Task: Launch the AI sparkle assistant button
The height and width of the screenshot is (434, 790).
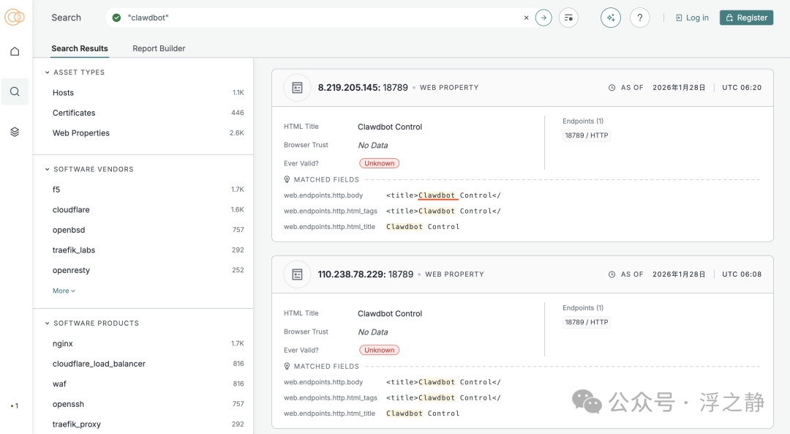Action: (611, 18)
